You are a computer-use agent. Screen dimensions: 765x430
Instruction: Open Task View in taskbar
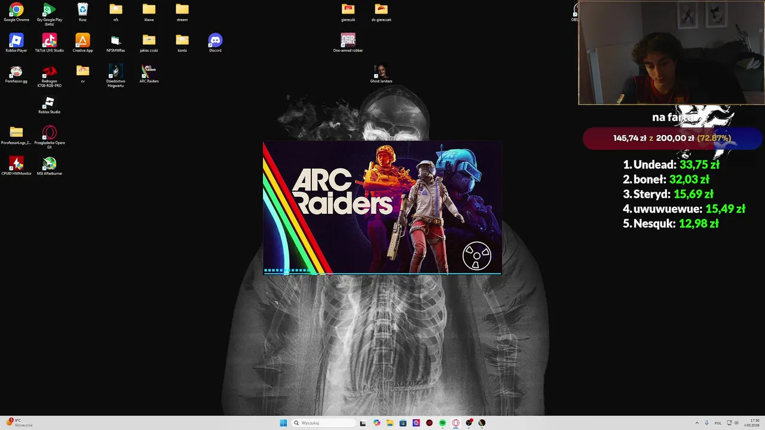363,423
